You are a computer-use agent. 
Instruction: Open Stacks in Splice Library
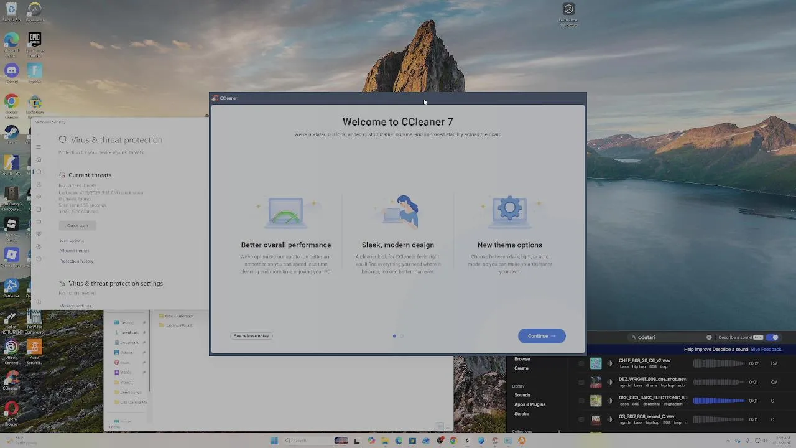[x=521, y=414]
